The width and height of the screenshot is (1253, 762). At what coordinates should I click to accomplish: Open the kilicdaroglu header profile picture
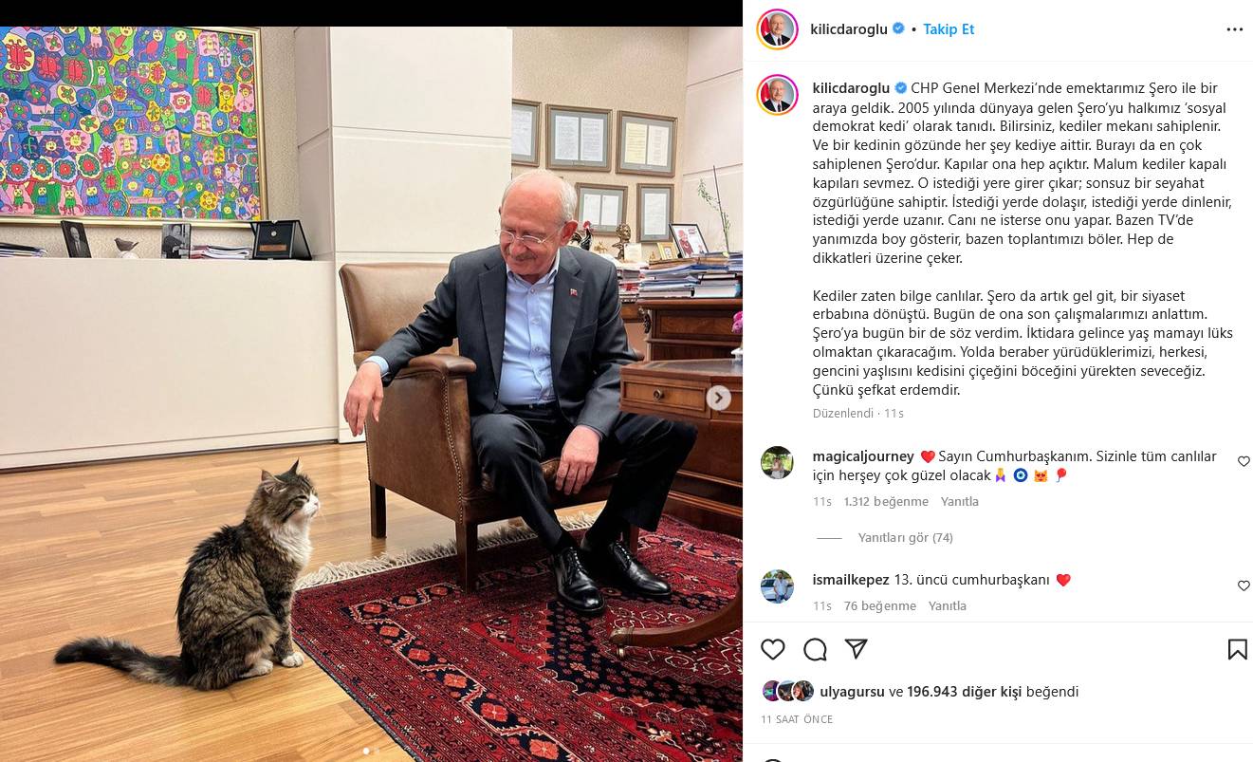point(777,29)
